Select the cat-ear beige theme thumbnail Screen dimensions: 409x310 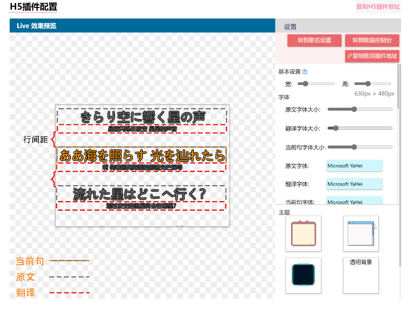303,233
